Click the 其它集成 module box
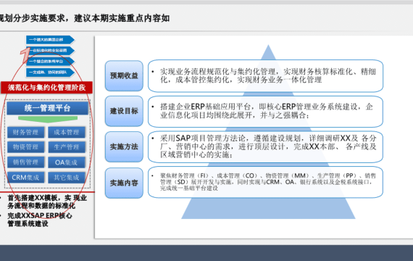This screenshot has width=413, height=261. pos(67,177)
